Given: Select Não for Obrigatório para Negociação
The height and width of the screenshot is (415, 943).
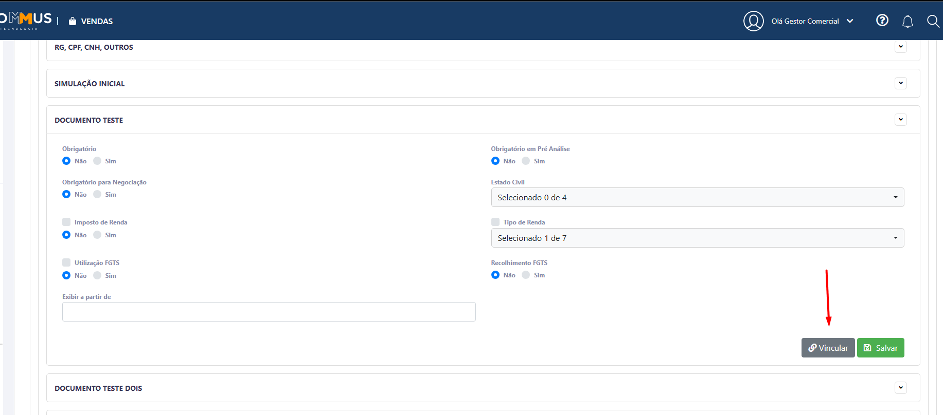Looking at the screenshot, I should pyautogui.click(x=66, y=194).
